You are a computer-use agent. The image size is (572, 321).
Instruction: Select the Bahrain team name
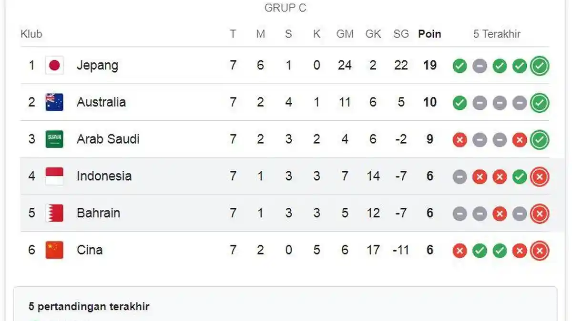point(98,213)
